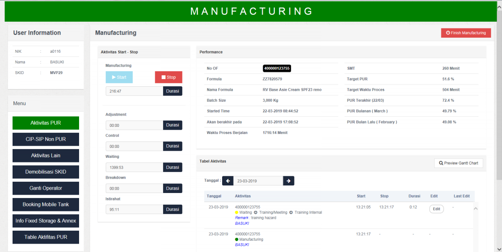Select Ganti Operator menu item
The height and width of the screenshot is (252, 502).
point(46,188)
